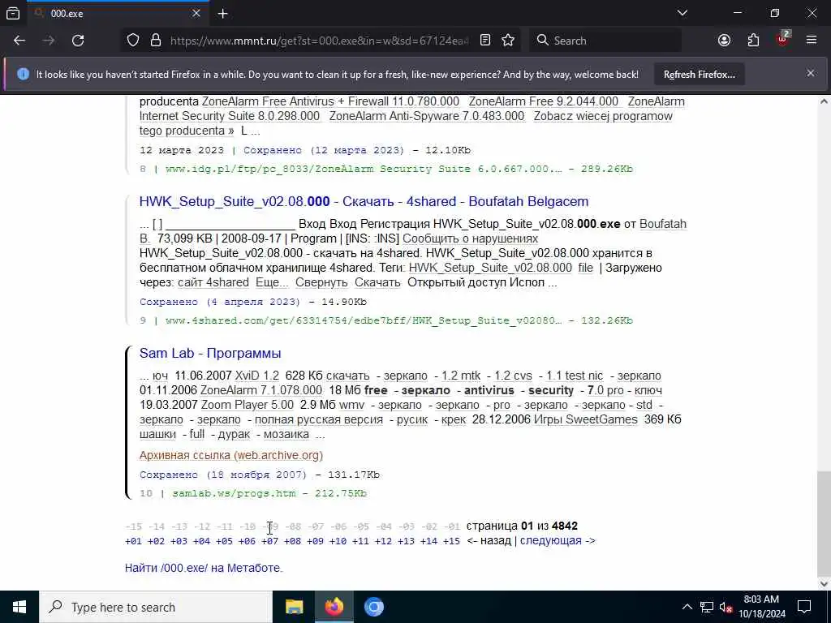Dismiss the Refresh Firefox notification bar
The width and height of the screenshot is (831, 623).
pyautogui.click(x=811, y=73)
